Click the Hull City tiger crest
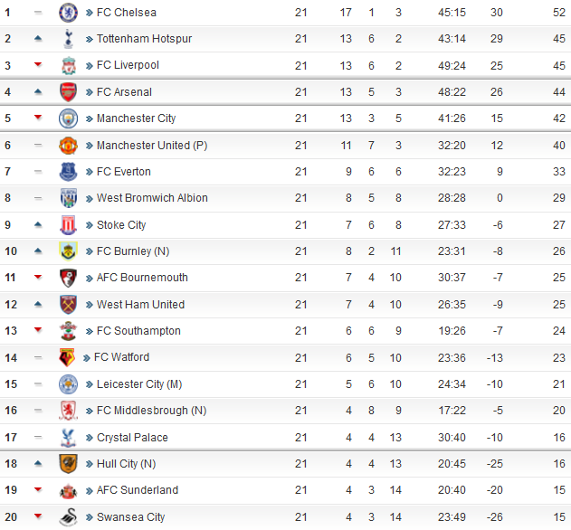 coord(68,463)
